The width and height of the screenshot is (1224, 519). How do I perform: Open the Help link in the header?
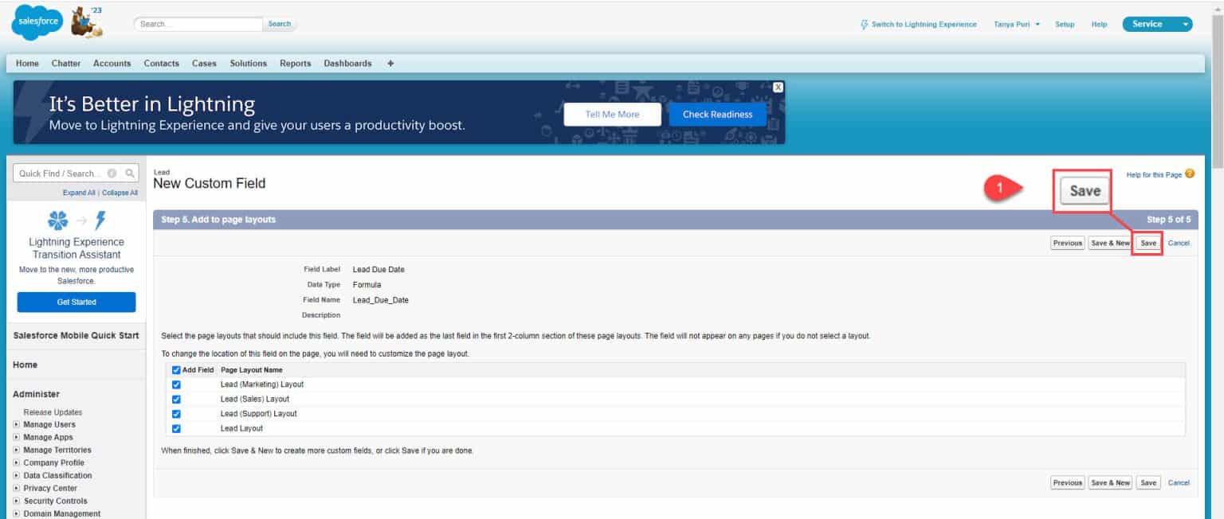[1099, 25]
